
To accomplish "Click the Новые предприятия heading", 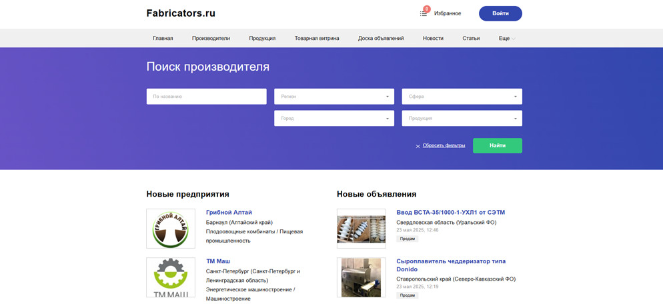I will [187, 194].
